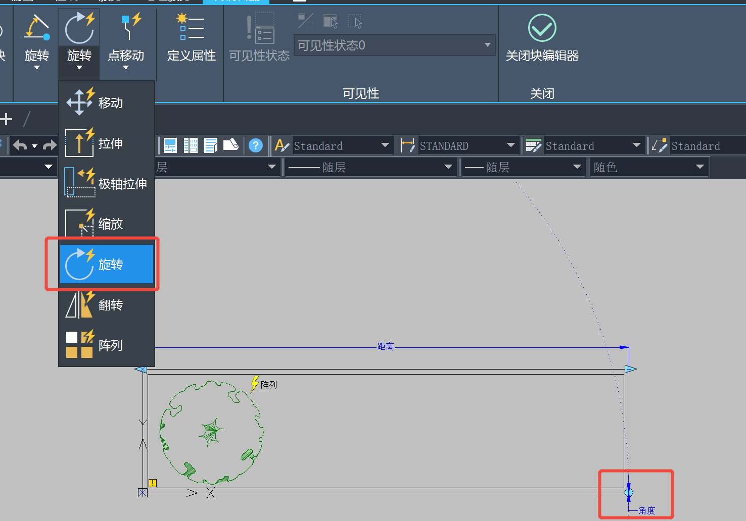
Task: Toggle the visibility mode icon in the ribbon
Action: click(306, 21)
